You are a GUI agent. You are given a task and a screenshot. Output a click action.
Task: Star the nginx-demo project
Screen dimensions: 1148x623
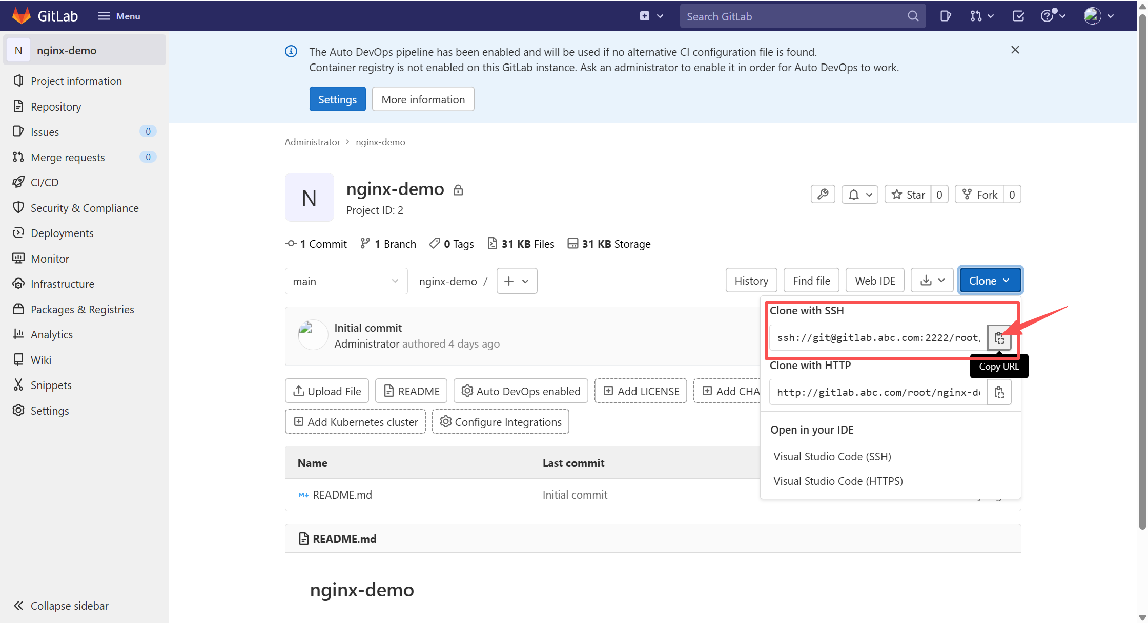tap(908, 195)
